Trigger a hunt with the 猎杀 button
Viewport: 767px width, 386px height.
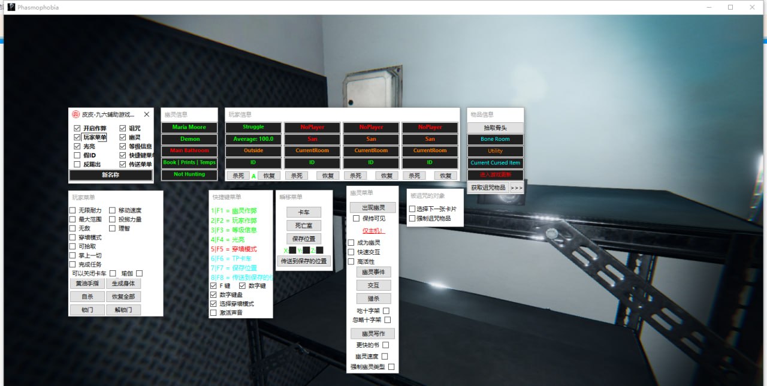click(373, 298)
